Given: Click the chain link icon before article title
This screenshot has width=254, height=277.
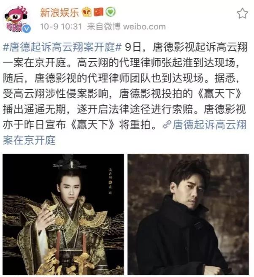Looking at the screenshot, I should click(167, 125).
